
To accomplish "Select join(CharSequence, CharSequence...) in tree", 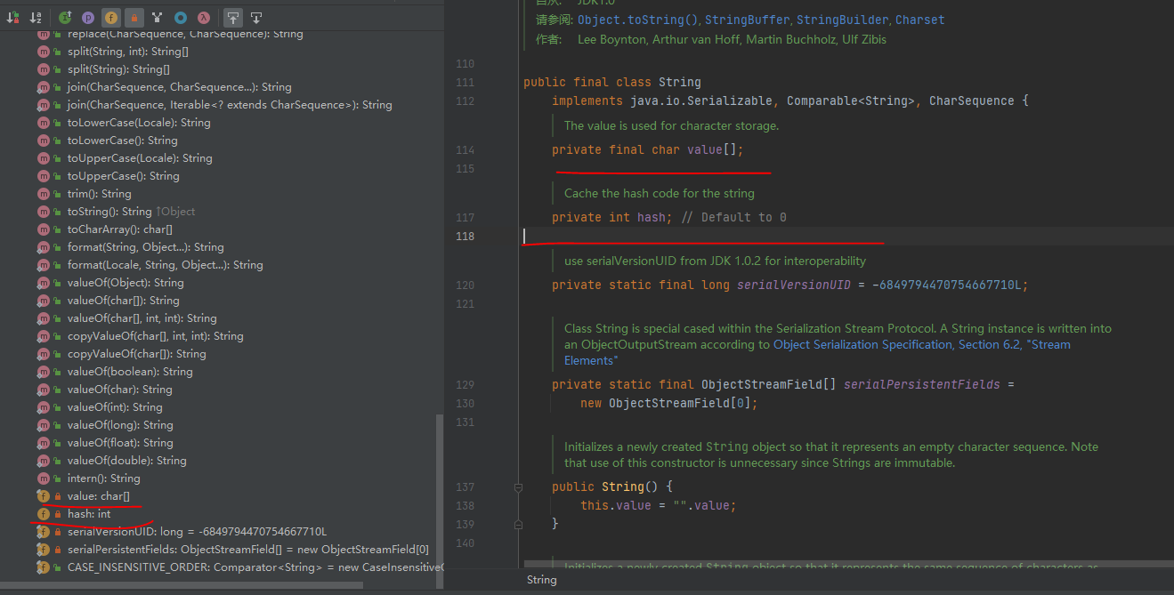I will [180, 87].
